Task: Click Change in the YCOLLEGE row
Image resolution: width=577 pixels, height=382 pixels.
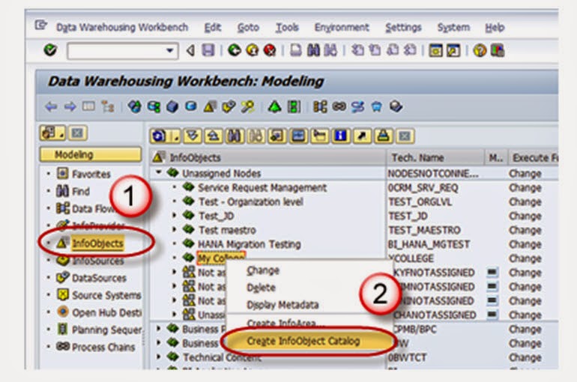Action: click(x=525, y=258)
